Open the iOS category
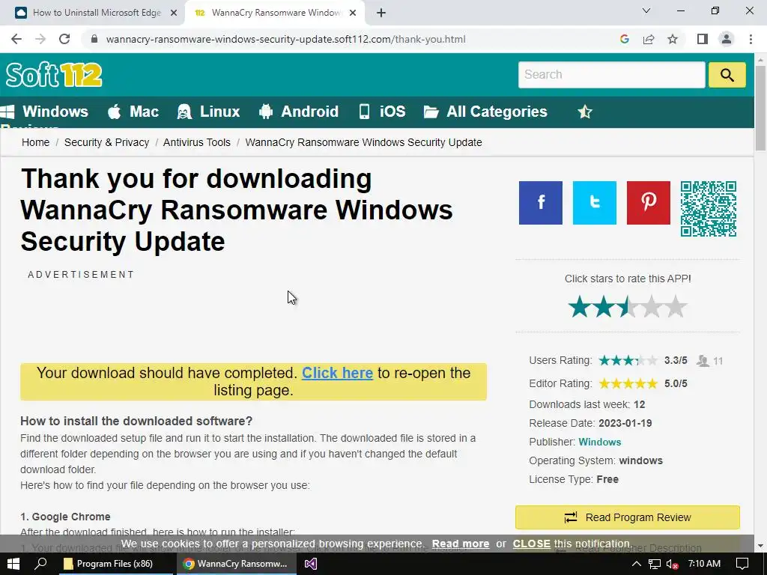 [381, 112]
